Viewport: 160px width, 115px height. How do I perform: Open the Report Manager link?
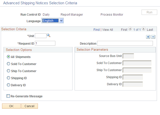72,15
